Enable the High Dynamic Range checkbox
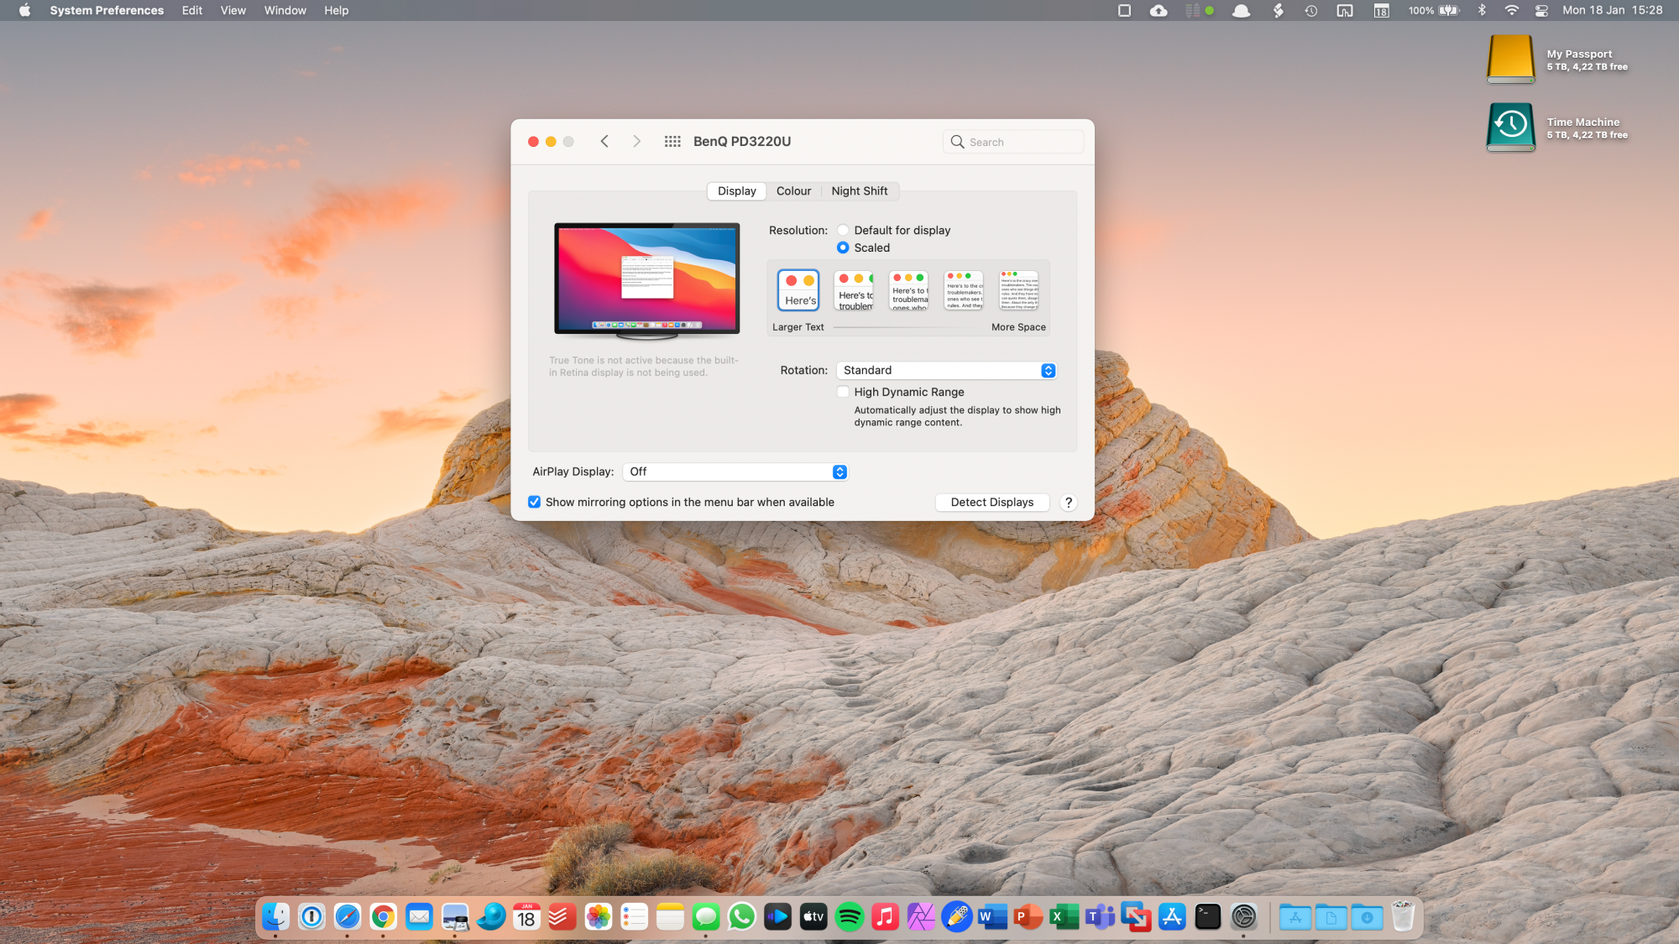Screen dimensions: 1679x944 pyautogui.click(x=843, y=392)
